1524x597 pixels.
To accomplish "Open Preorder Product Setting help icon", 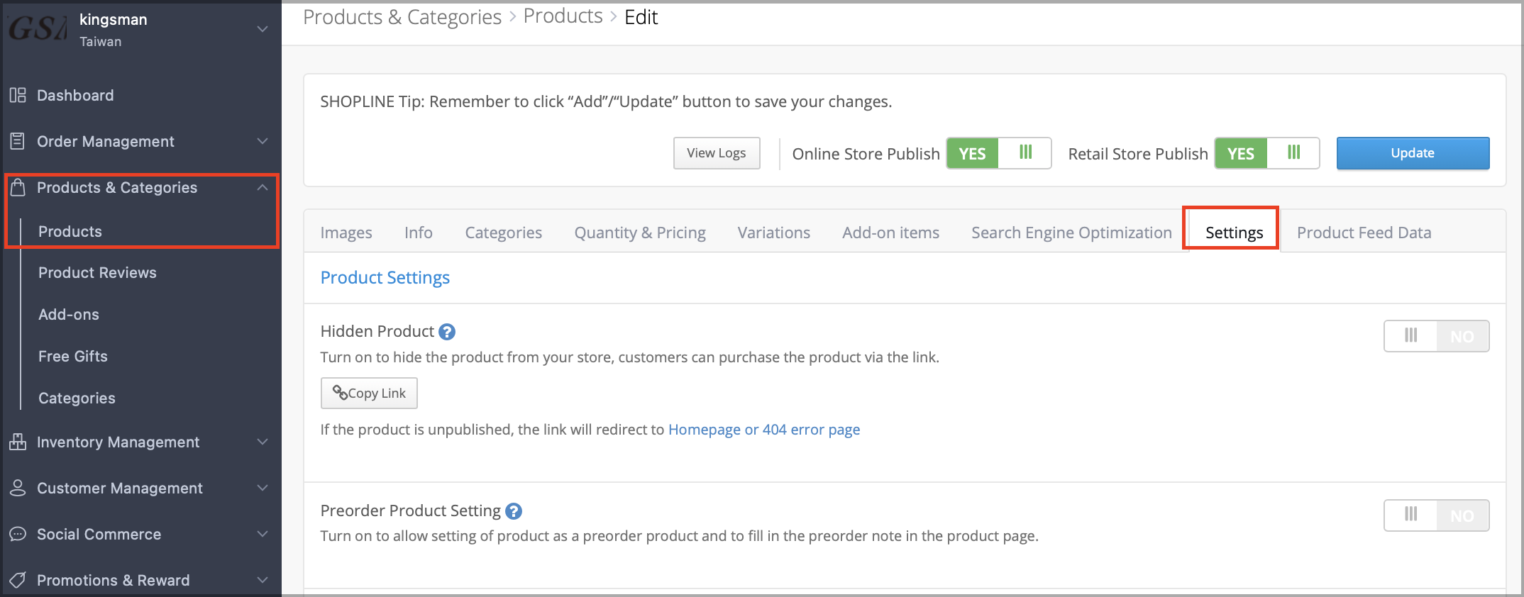I will coord(514,511).
